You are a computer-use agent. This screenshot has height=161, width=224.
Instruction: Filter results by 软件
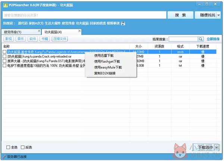33,39
